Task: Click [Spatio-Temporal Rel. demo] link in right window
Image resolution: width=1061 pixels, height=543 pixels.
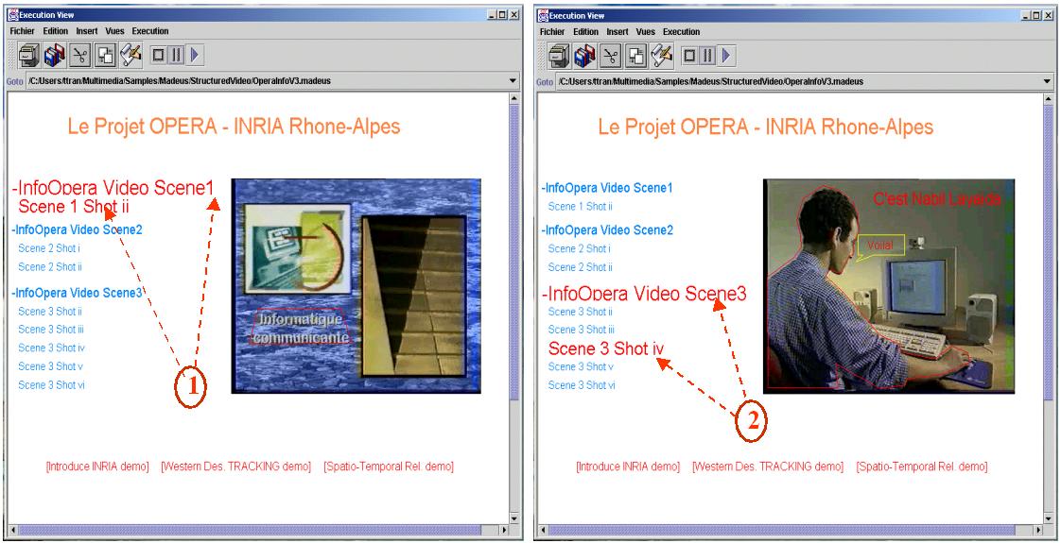Action: pyautogui.click(x=922, y=467)
